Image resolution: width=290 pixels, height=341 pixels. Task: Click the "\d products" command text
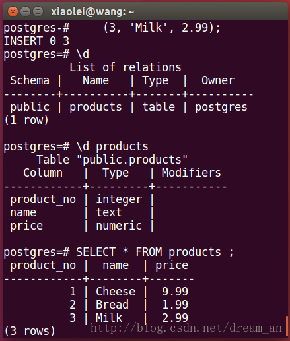pos(112,146)
